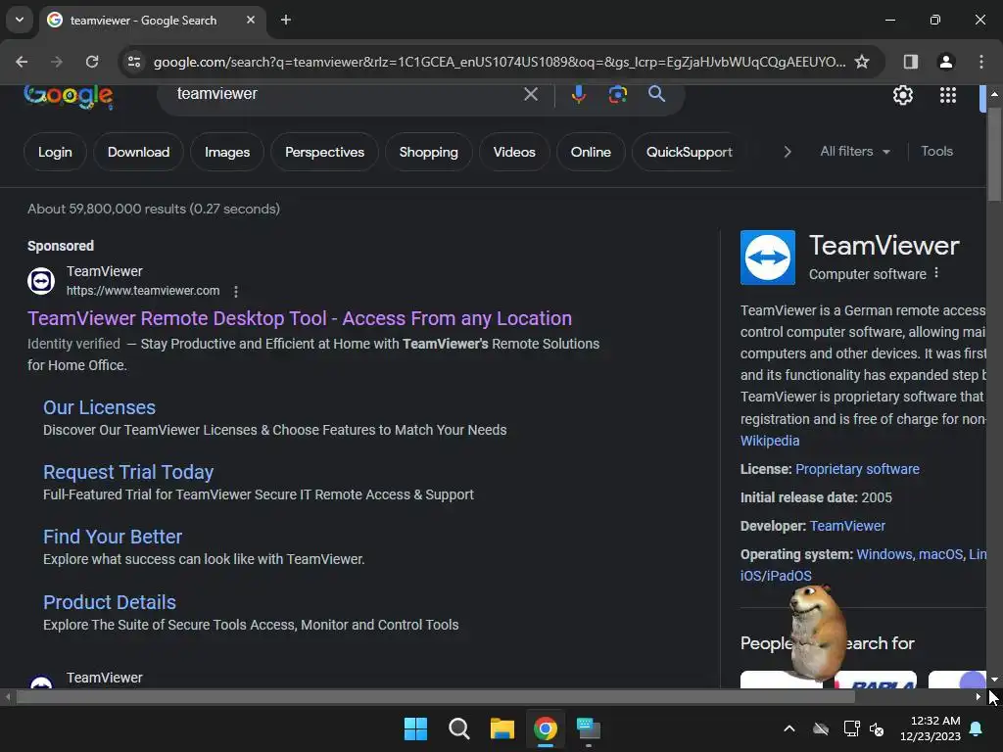Click the horizontal scrollbar thumb

436,697
